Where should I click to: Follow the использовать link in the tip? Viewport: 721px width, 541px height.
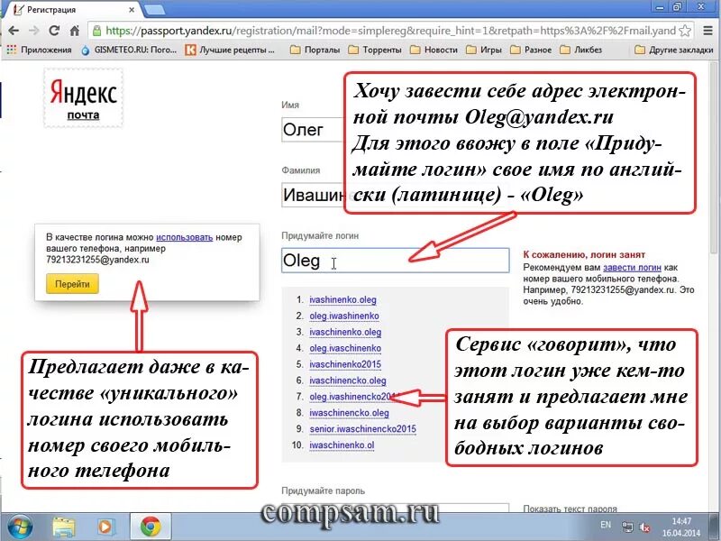(x=185, y=237)
